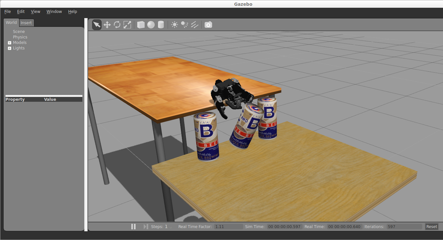Take a screenshot with camera icon
443x240 pixels.
click(208, 25)
